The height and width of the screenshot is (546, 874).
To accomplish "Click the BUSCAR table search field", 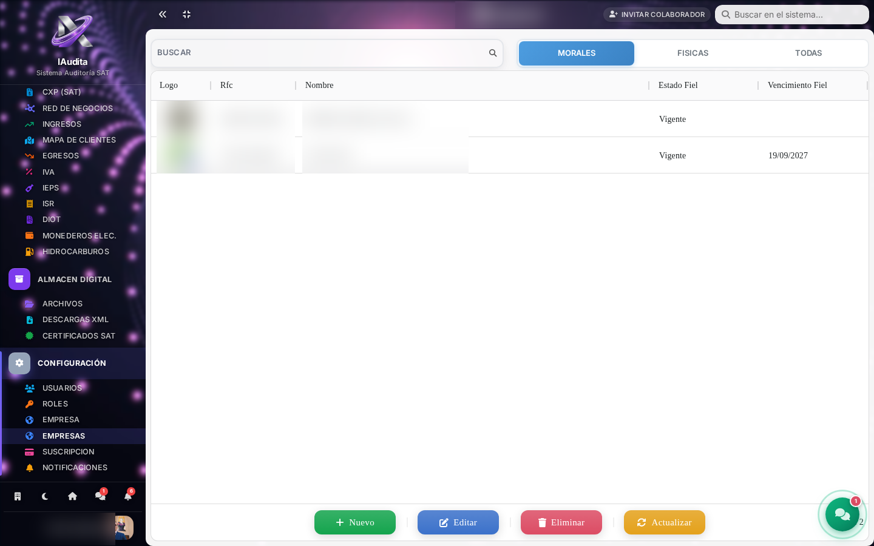I will [x=327, y=53].
